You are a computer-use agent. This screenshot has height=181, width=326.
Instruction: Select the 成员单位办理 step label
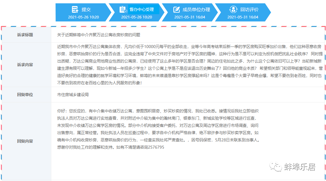click(196, 9)
